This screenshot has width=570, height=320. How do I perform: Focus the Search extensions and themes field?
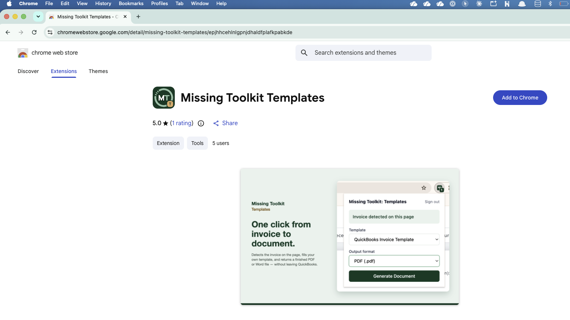[364, 53]
